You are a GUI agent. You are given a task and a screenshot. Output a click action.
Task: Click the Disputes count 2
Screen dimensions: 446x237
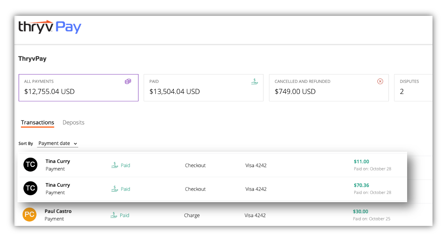402,92
